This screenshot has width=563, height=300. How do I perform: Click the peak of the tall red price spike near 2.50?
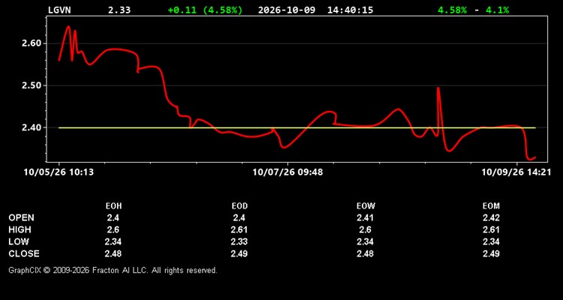click(x=438, y=88)
